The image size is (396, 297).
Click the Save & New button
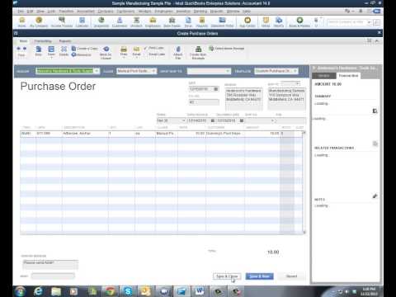(259, 276)
